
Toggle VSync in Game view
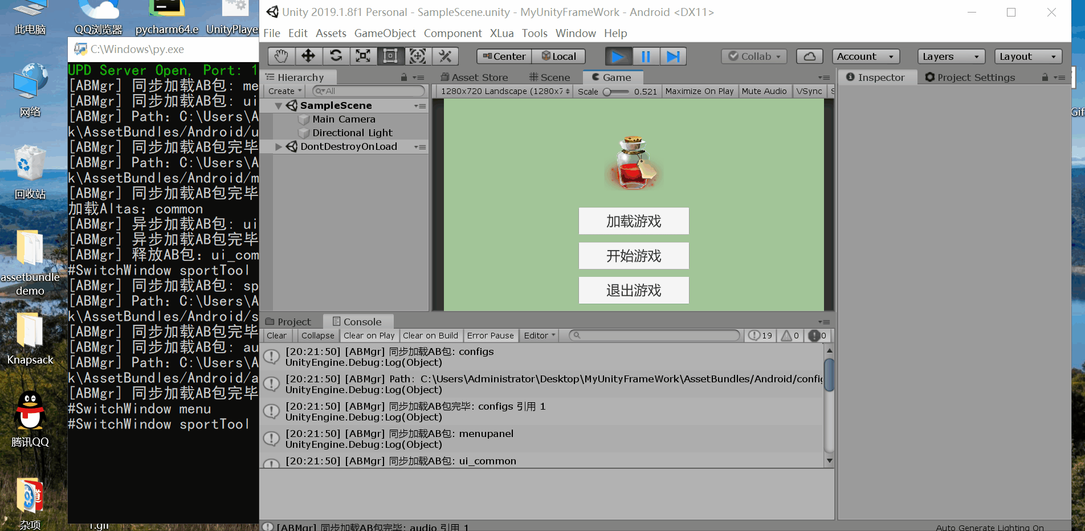pos(809,91)
